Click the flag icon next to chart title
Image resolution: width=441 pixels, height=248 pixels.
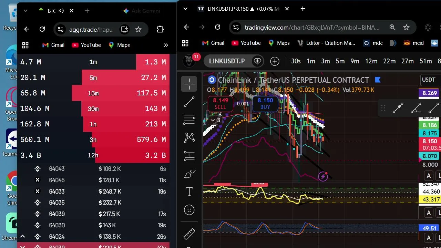(377, 80)
